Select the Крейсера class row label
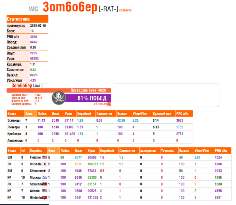 14,134
